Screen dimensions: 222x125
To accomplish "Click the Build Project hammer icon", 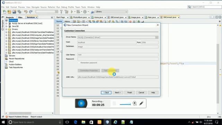I will pyautogui.click(x=61, y=11).
